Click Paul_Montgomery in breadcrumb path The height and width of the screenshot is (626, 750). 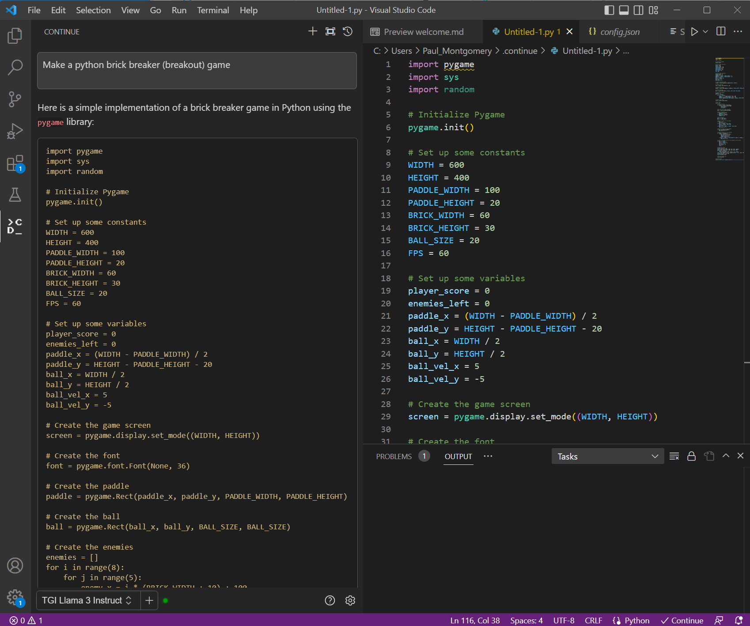coord(457,51)
